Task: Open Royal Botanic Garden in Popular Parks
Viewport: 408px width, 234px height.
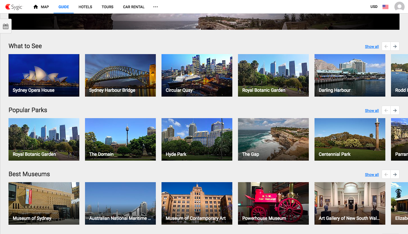Action: pos(44,139)
